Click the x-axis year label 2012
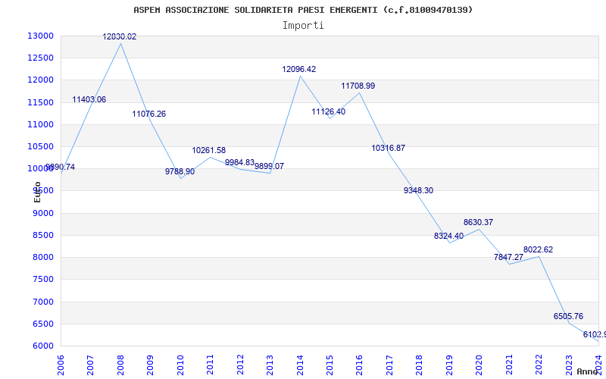The height and width of the screenshot is (379, 606). point(240,365)
